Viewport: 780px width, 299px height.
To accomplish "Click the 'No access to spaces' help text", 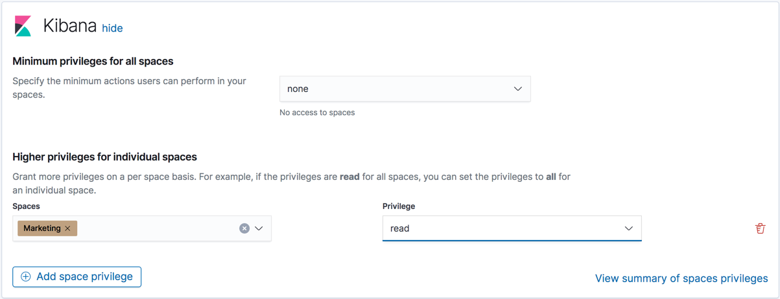I will tap(317, 113).
